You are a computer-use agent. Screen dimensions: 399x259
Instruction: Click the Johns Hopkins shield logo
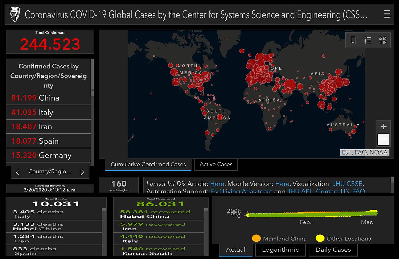[15, 14]
